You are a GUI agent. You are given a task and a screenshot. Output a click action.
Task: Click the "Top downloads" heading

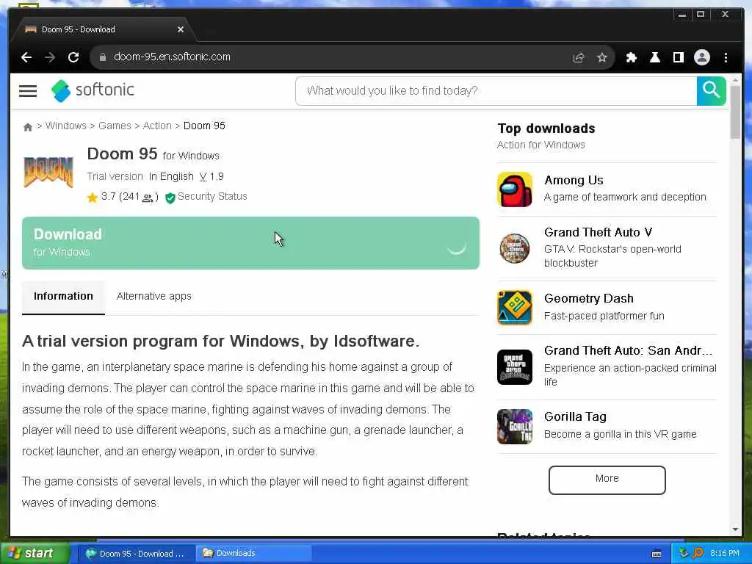pos(546,129)
